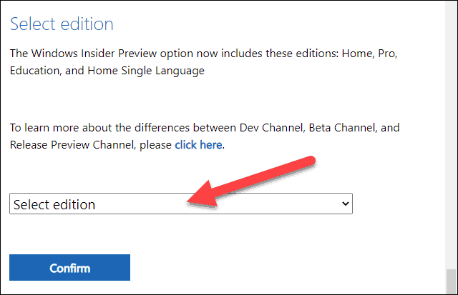Click the dropdown chevron arrow
458x295 pixels.
(x=346, y=204)
